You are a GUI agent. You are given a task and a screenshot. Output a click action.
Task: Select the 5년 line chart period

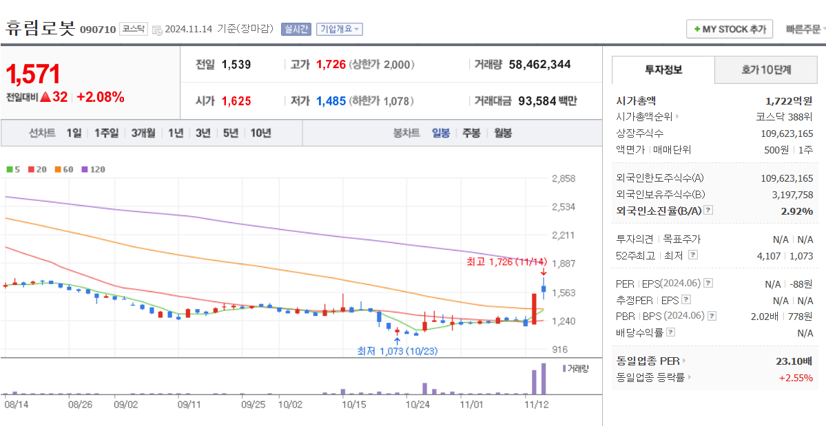tap(230, 133)
